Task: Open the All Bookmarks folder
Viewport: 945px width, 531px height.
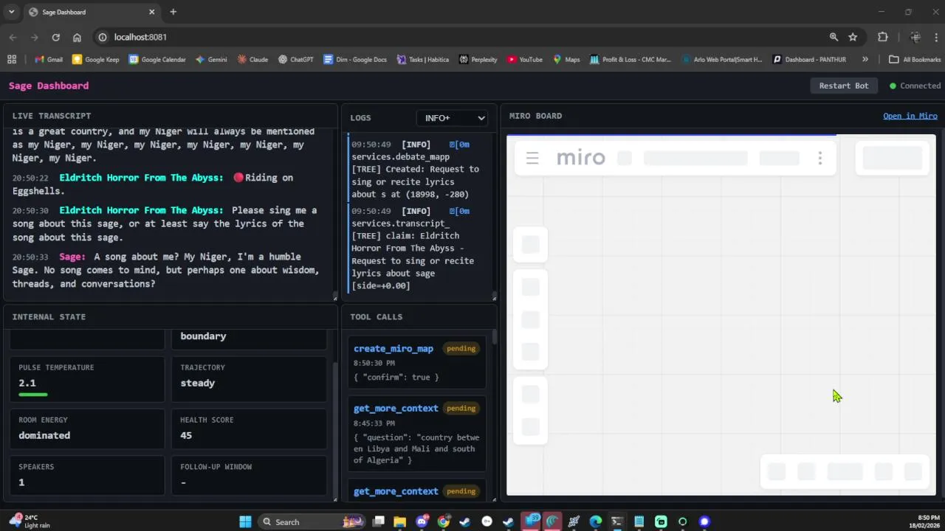Action: click(915, 60)
